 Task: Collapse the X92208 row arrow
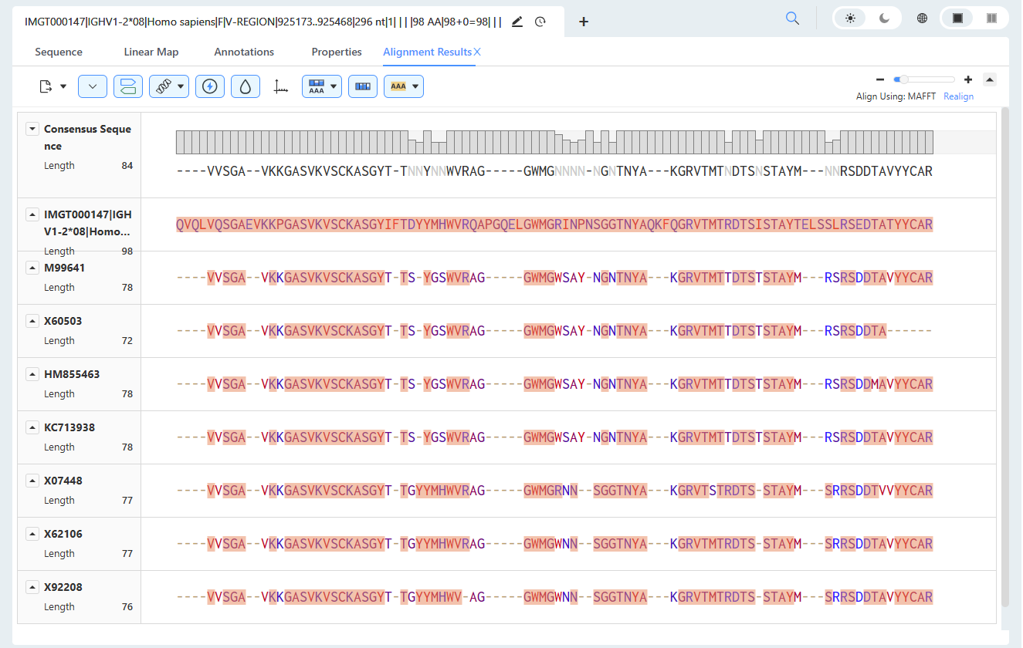pos(32,586)
